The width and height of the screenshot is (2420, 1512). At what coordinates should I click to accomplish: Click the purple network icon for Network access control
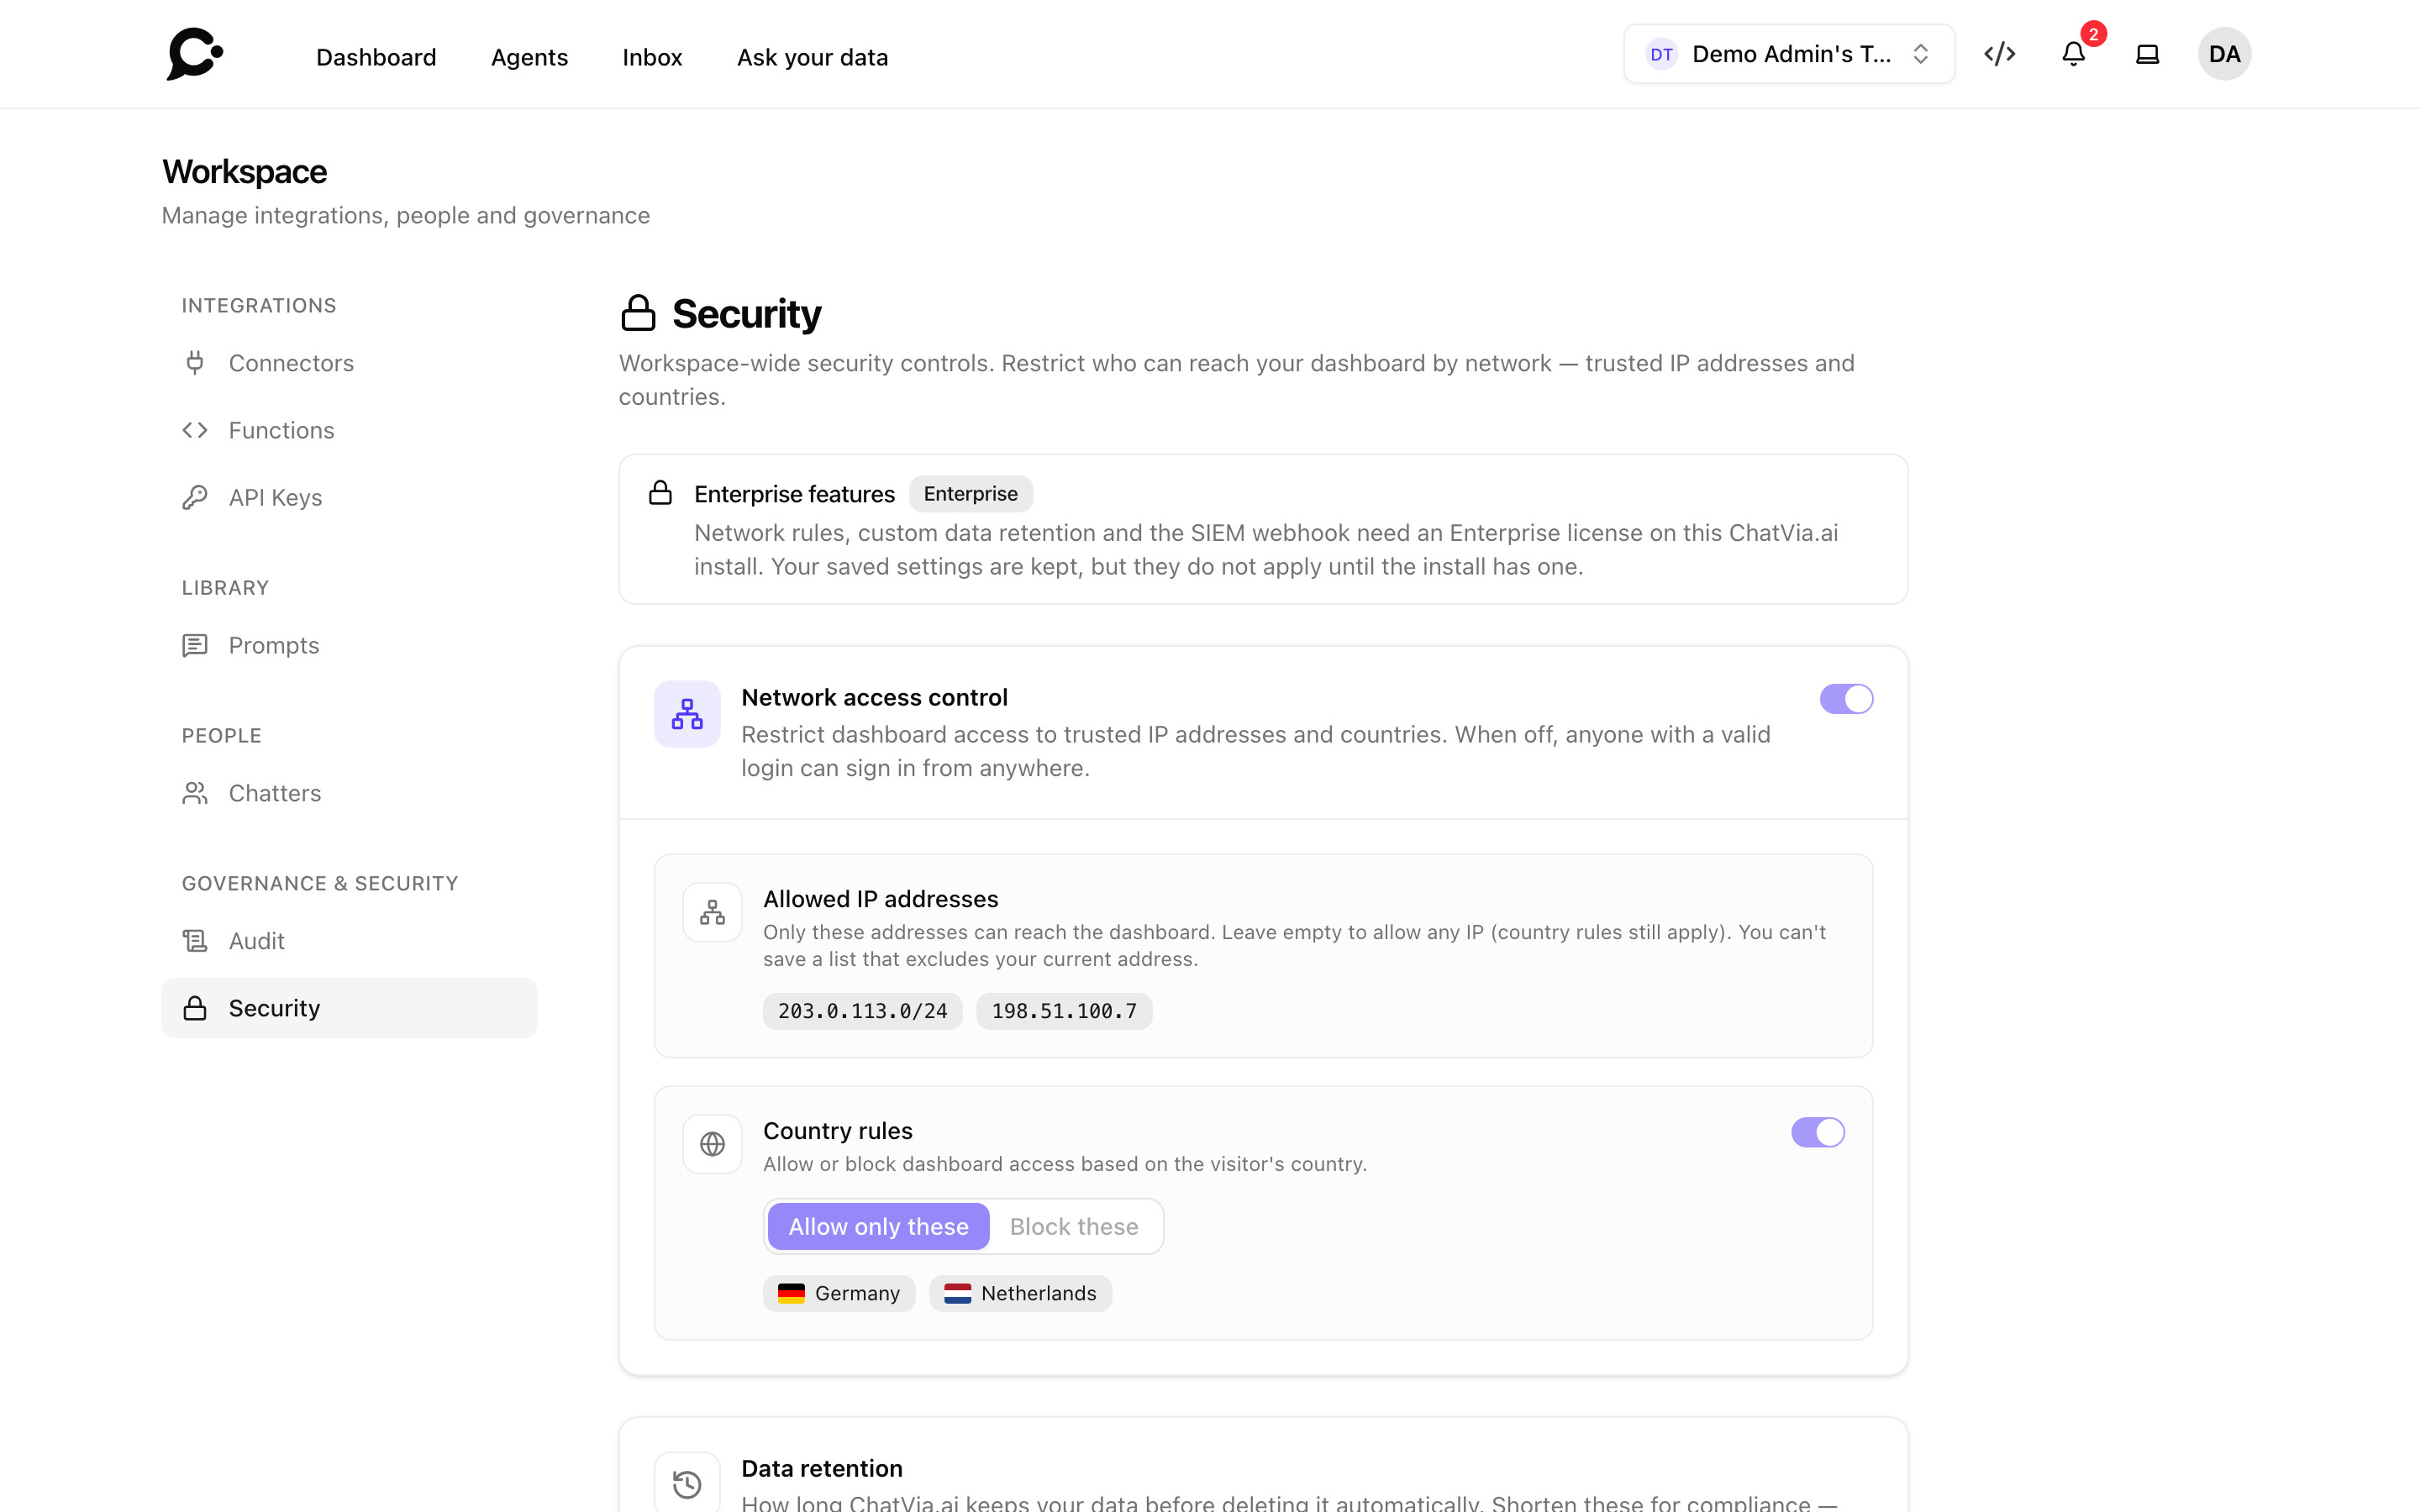pyautogui.click(x=687, y=714)
